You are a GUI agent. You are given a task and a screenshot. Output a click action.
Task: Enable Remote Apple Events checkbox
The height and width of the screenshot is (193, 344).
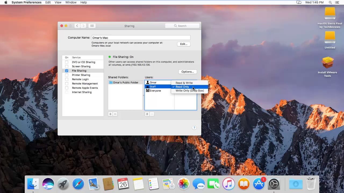point(67,88)
